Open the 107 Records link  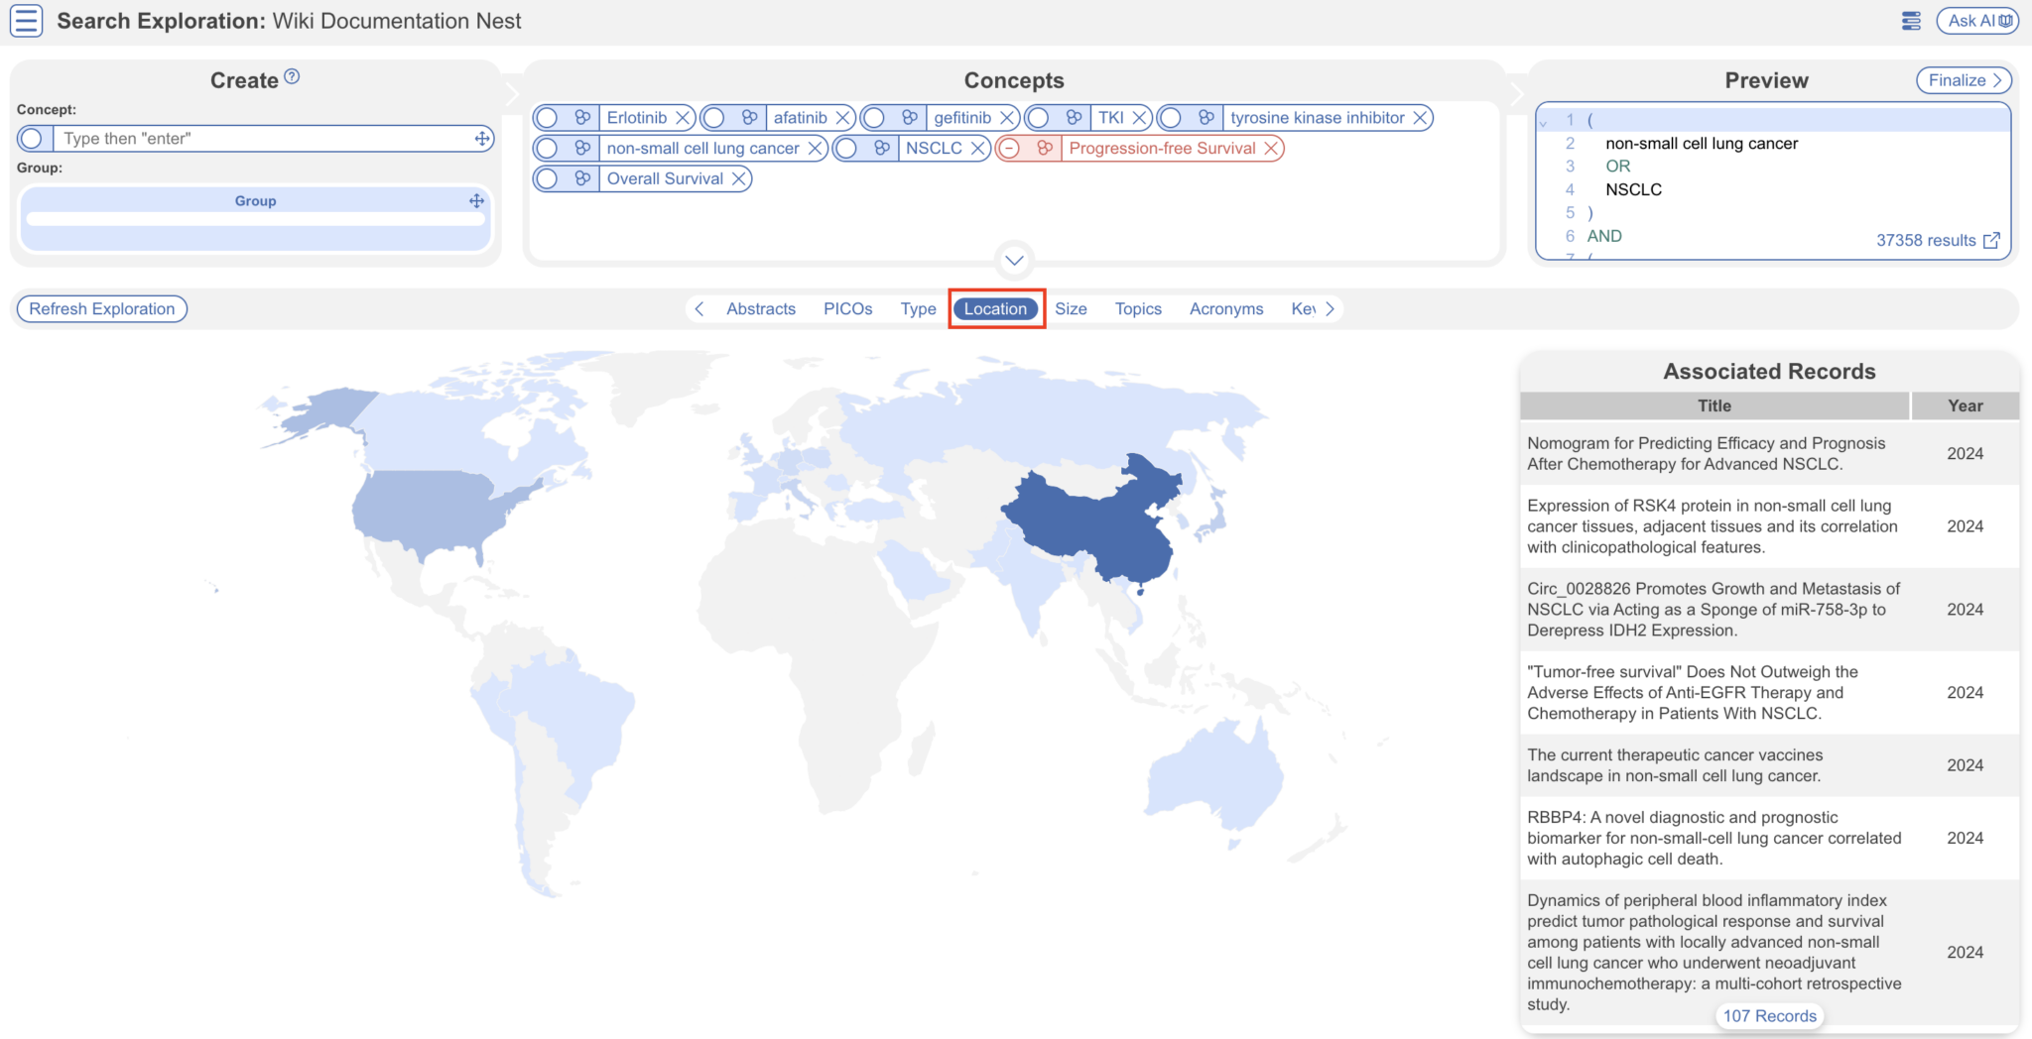click(x=1769, y=1015)
